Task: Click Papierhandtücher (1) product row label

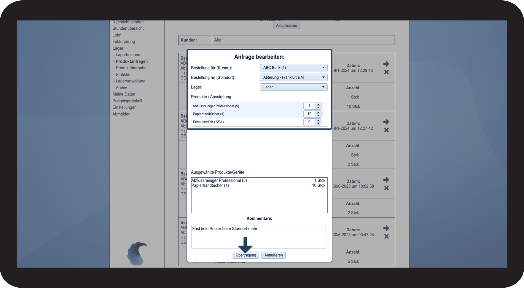Action: (x=208, y=114)
